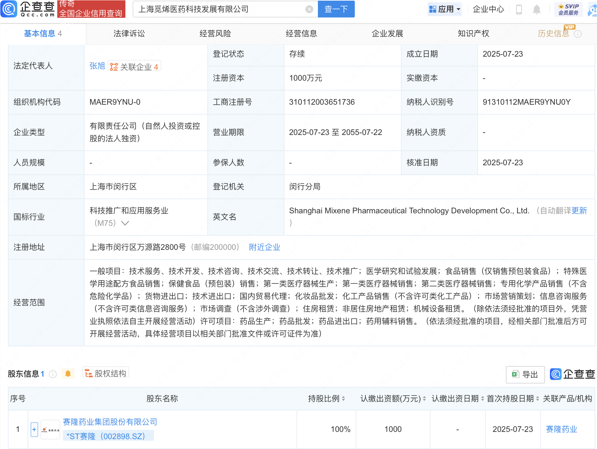Click the info icon next to 历史信息
Image resolution: width=597 pixels, height=449 pixels.
(x=578, y=34)
